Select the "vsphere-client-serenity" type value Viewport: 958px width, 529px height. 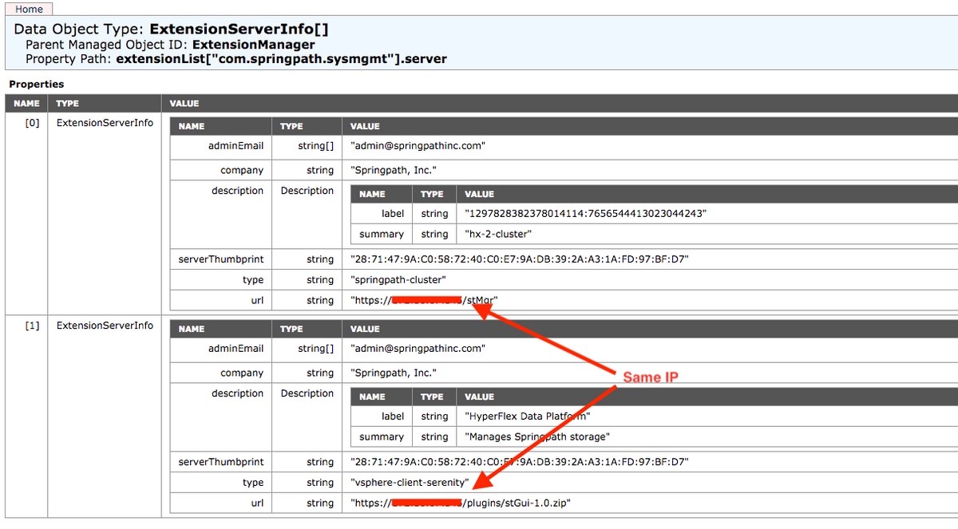tap(410, 483)
